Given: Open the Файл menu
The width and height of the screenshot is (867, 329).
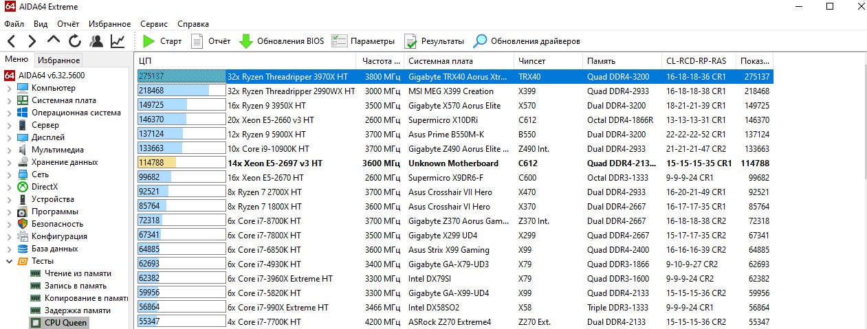Looking at the screenshot, I should click(14, 23).
